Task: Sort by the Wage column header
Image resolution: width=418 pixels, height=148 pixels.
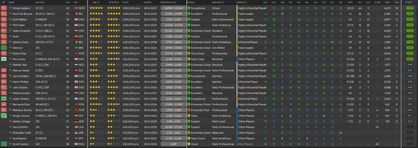Action: pyautogui.click(x=126, y=2)
